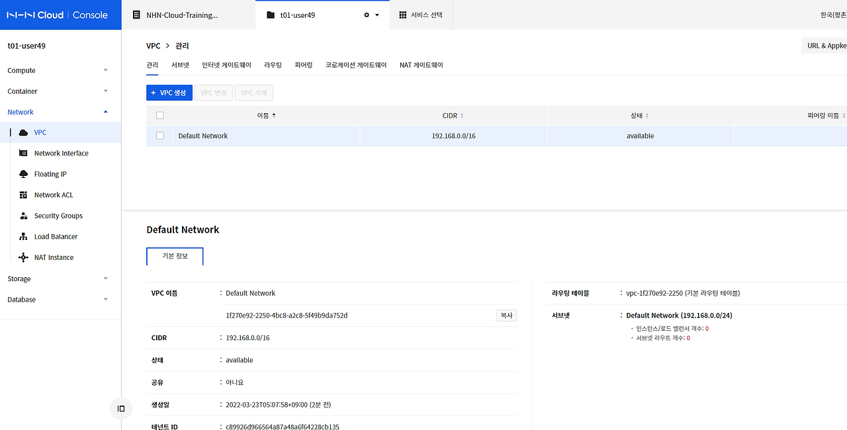The width and height of the screenshot is (847, 430).
Task: Click the Floating IP icon
Action: point(23,174)
